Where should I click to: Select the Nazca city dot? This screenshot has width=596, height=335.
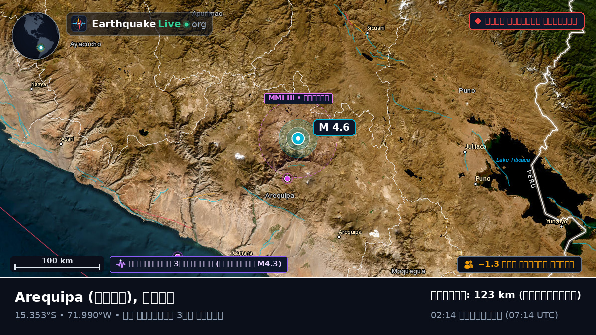pos(32,89)
